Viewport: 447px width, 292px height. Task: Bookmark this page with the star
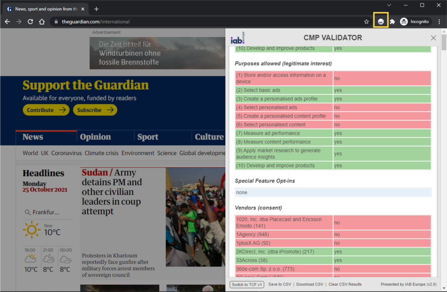tap(367, 22)
